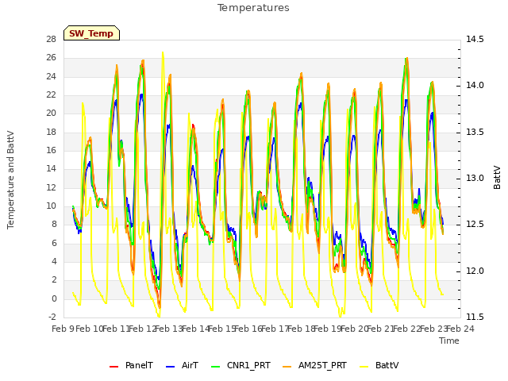The image size is (508, 381).
Task: Click the BattV spike peak near Feb 13
Action: click(163, 52)
